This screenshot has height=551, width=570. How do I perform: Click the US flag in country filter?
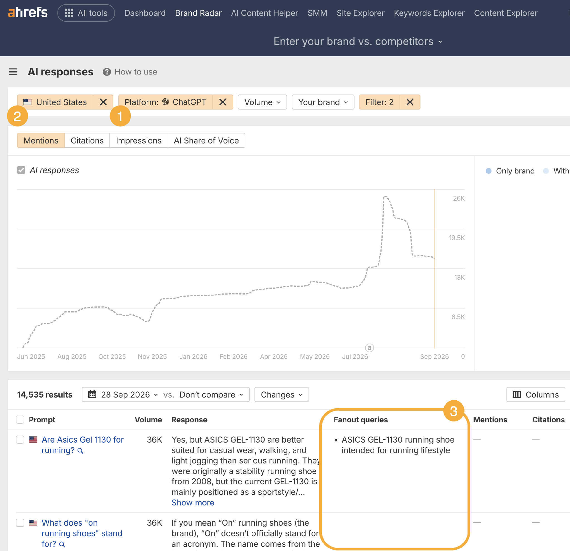coord(27,102)
